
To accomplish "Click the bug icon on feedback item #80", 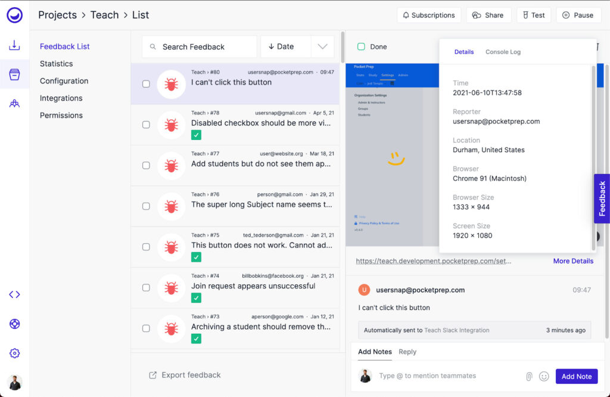I will point(171,84).
